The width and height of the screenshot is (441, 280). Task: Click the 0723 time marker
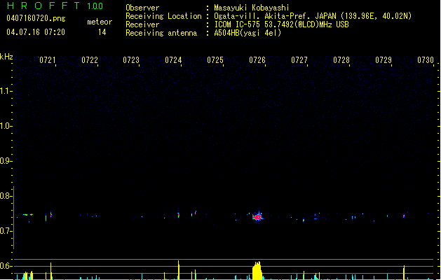[x=131, y=60]
